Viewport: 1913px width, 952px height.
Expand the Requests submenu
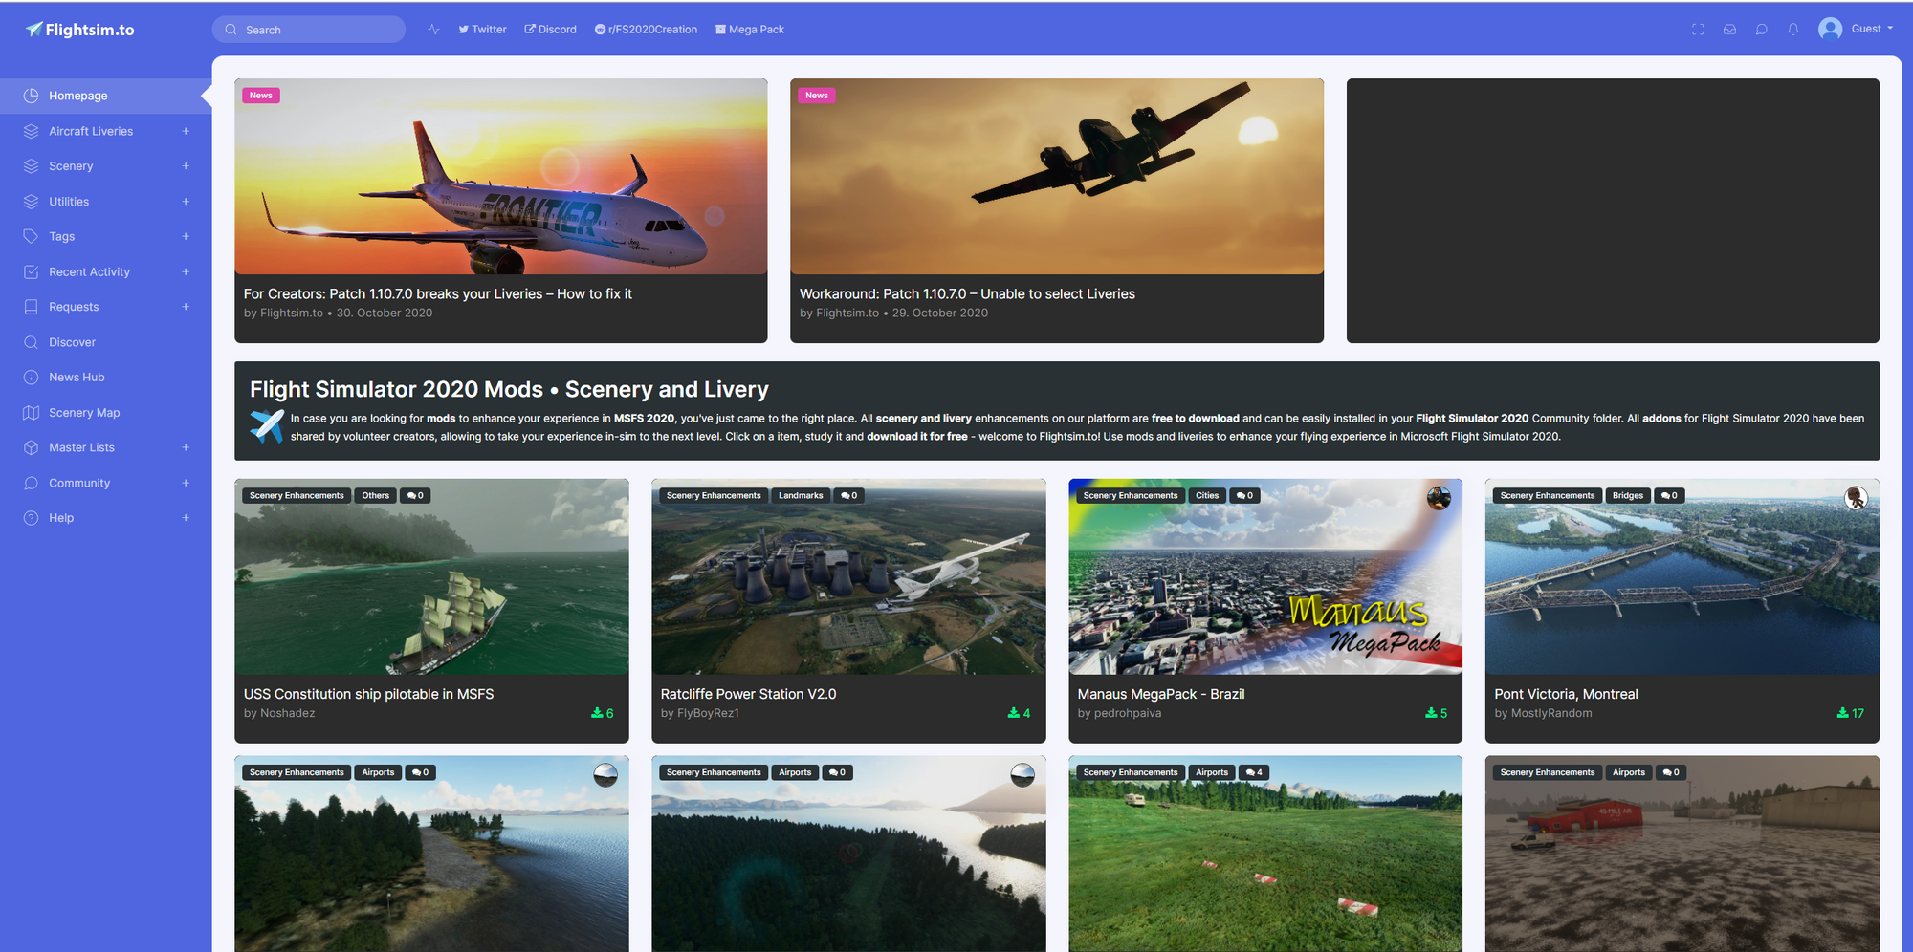pyautogui.click(x=186, y=307)
